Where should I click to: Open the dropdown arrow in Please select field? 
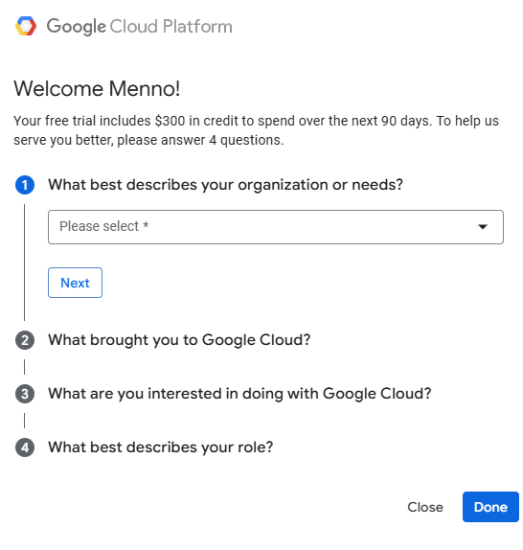click(x=483, y=227)
